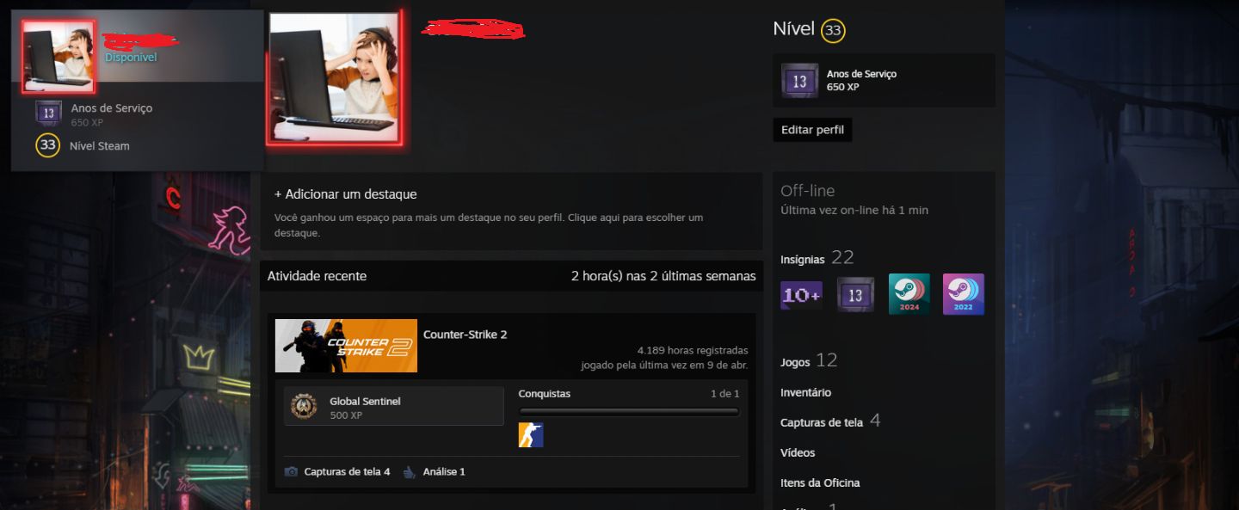
Task: Open the Vídeos link
Action: tap(798, 452)
